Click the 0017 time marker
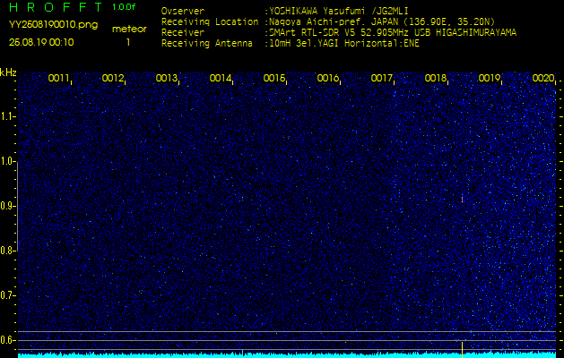Viewport: 564px width, 358px height. click(x=381, y=78)
